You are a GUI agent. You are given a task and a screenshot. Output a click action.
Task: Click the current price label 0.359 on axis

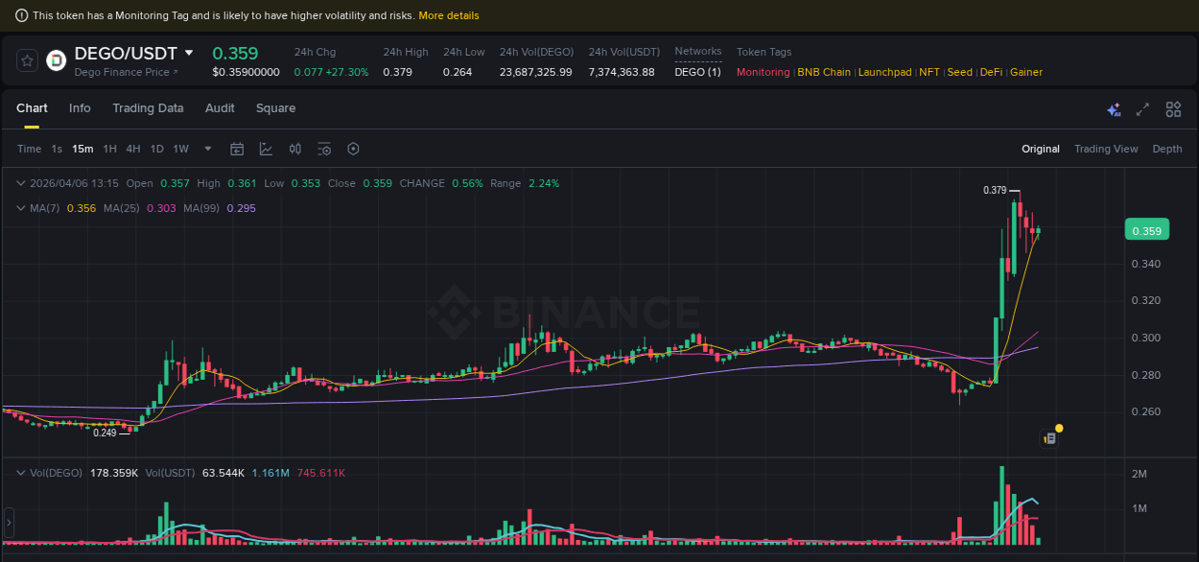point(1146,231)
